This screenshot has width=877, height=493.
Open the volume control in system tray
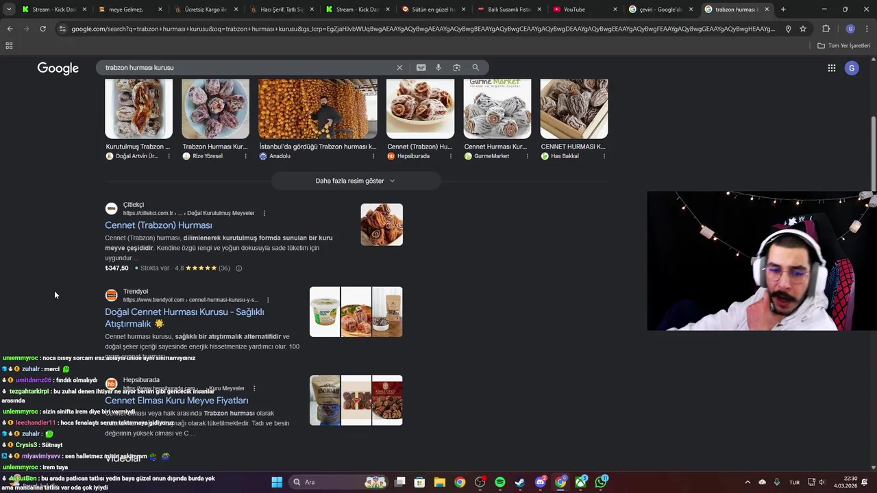click(x=822, y=482)
